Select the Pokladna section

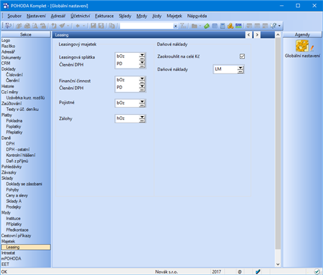14,121
